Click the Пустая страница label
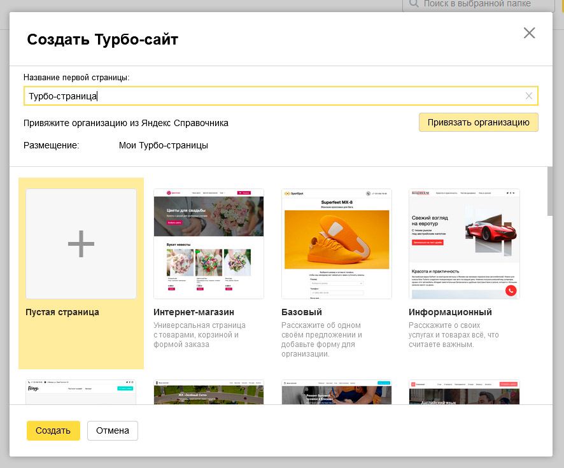 click(x=62, y=312)
